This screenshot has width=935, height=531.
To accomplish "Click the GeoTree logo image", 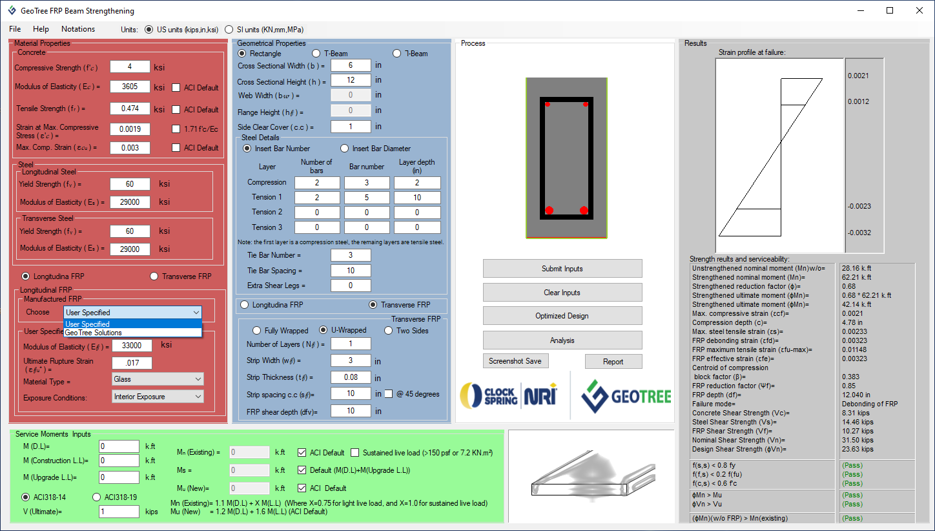I will pyautogui.click(x=626, y=395).
